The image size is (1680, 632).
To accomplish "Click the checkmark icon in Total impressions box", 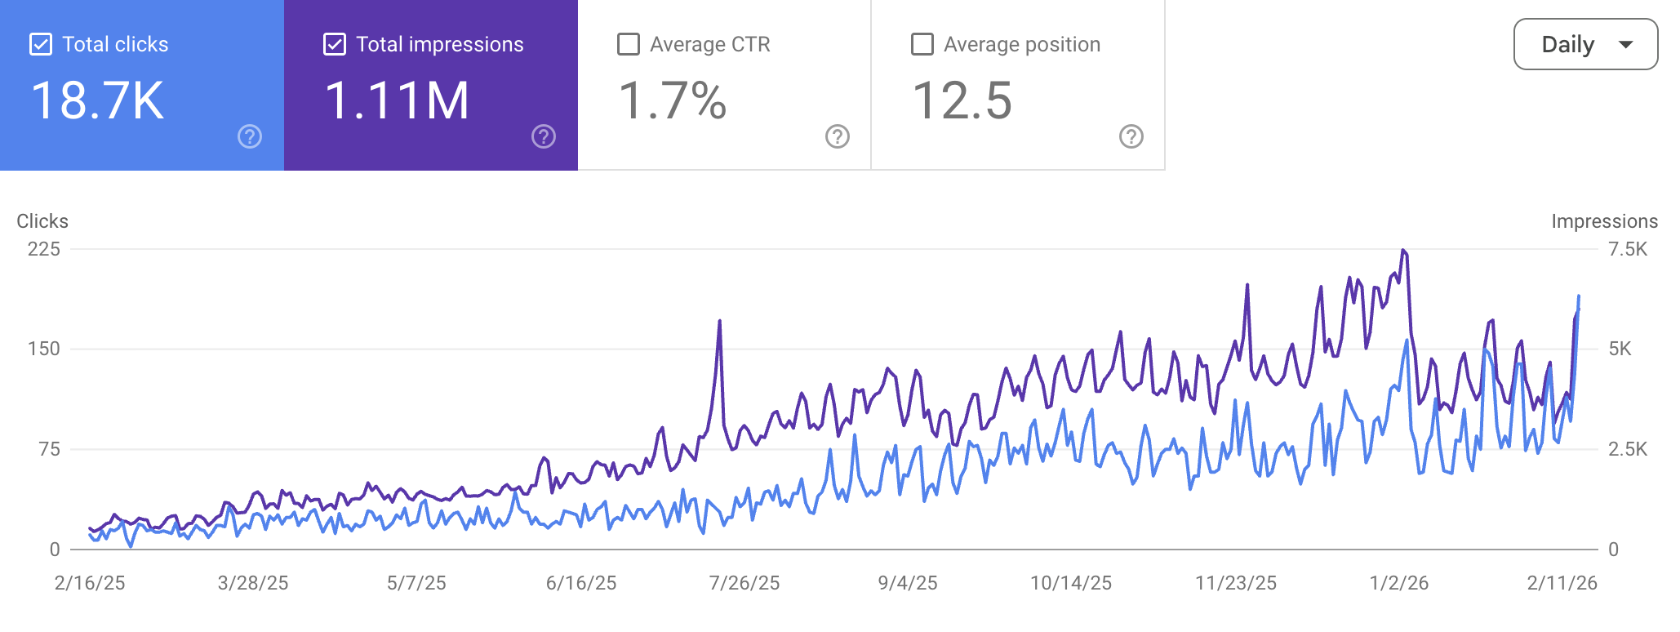I will coord(334,43).
